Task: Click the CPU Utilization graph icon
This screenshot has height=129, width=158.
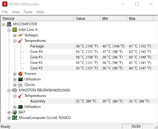Action: point(20,79)
